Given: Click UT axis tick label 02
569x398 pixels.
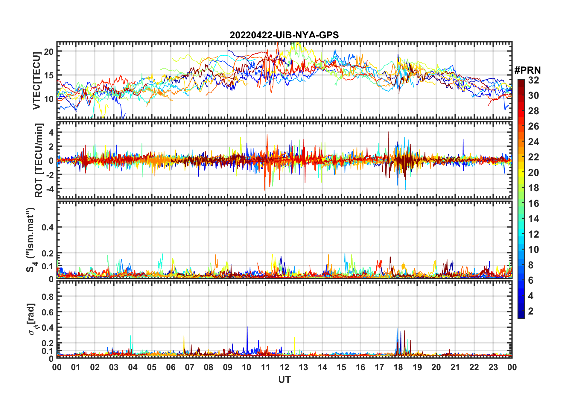Looking at the screenshot, I should (x=95, y=367).
